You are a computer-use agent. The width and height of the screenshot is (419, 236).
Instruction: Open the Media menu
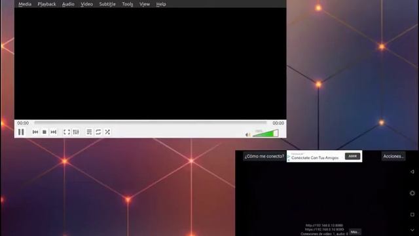tap(25, 4)
